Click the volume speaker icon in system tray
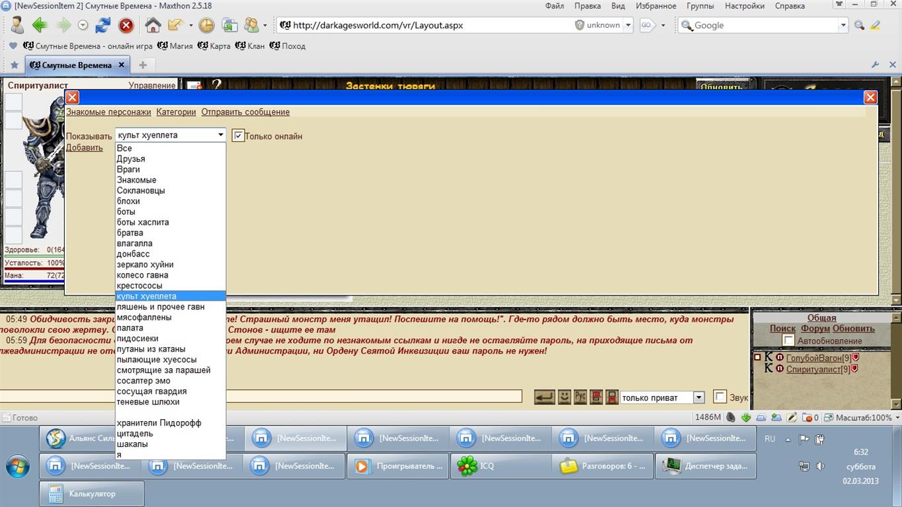Image resolution: width=902 pixels, height=507 pixels. tap(820, 466)
